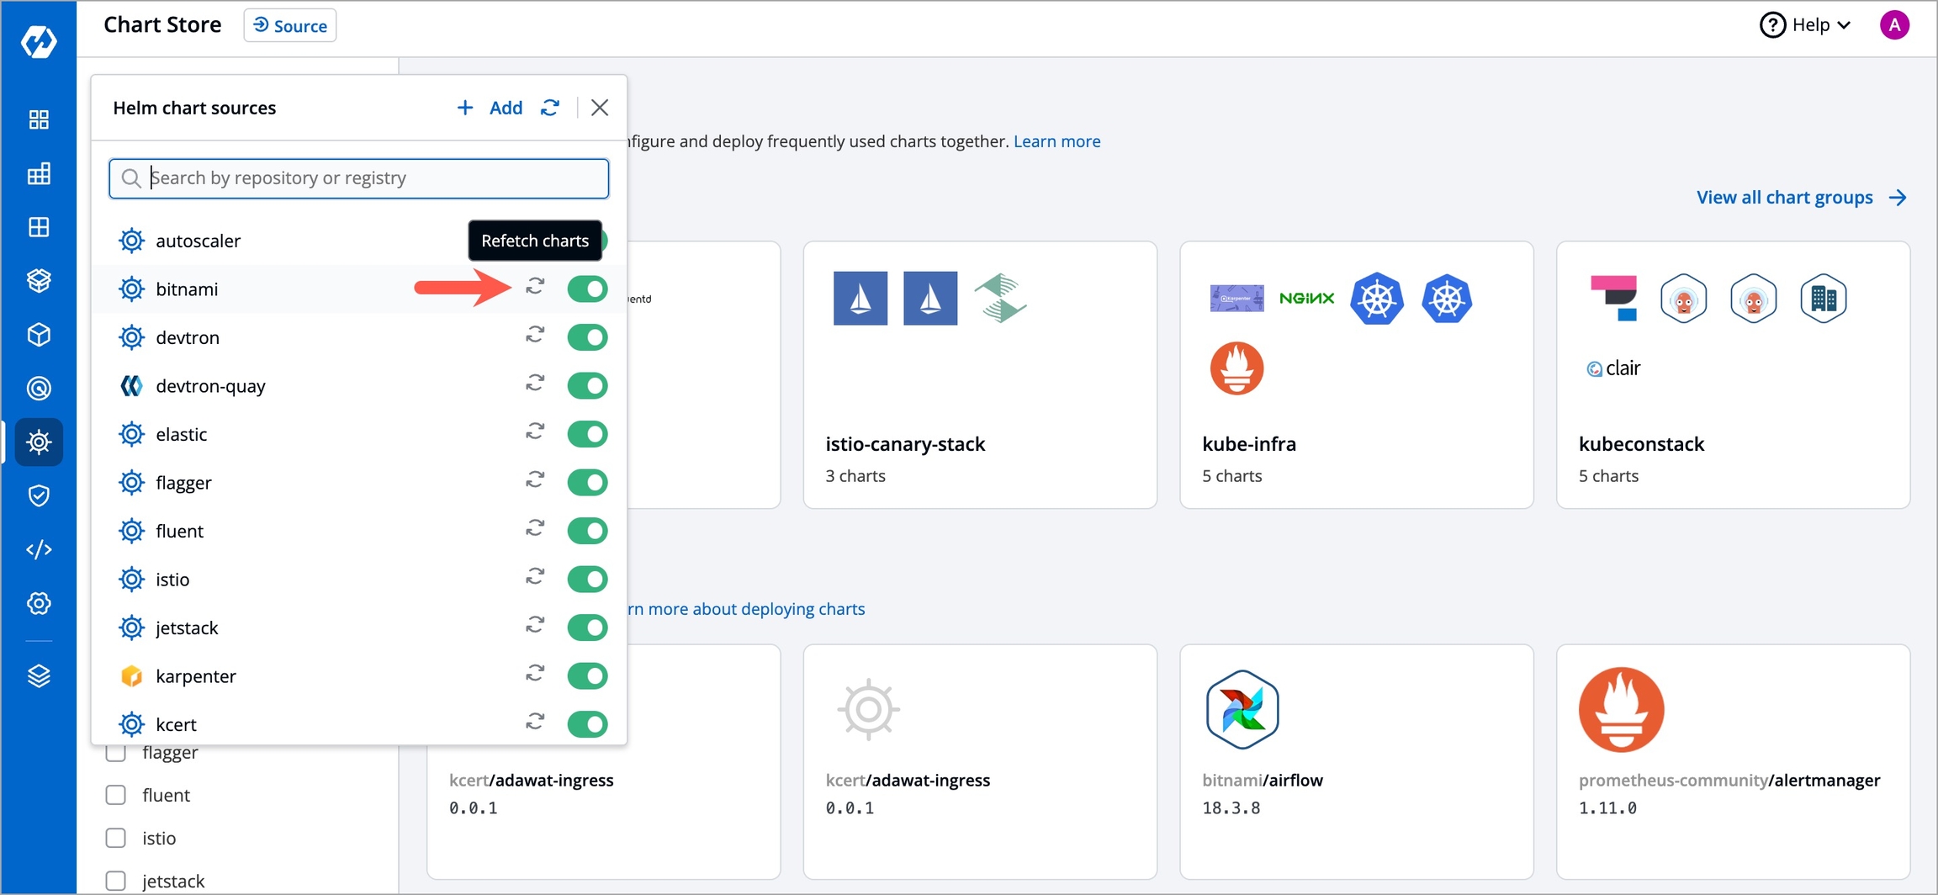Open the Help dropdown menu
This screenshot has width=1938, height=895.
tap(1806, 25)
